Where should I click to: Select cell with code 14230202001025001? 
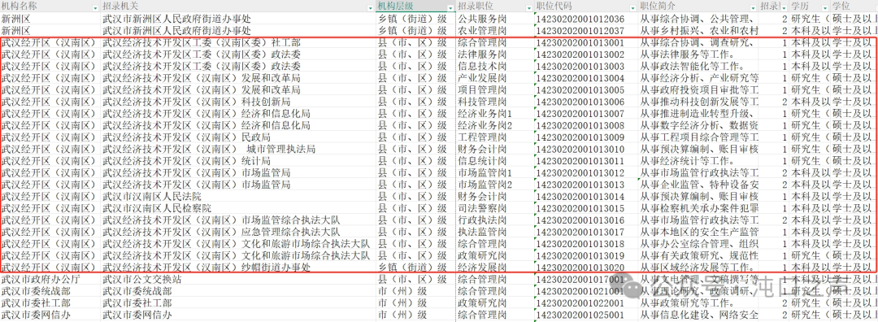click(x=586, y=314)
